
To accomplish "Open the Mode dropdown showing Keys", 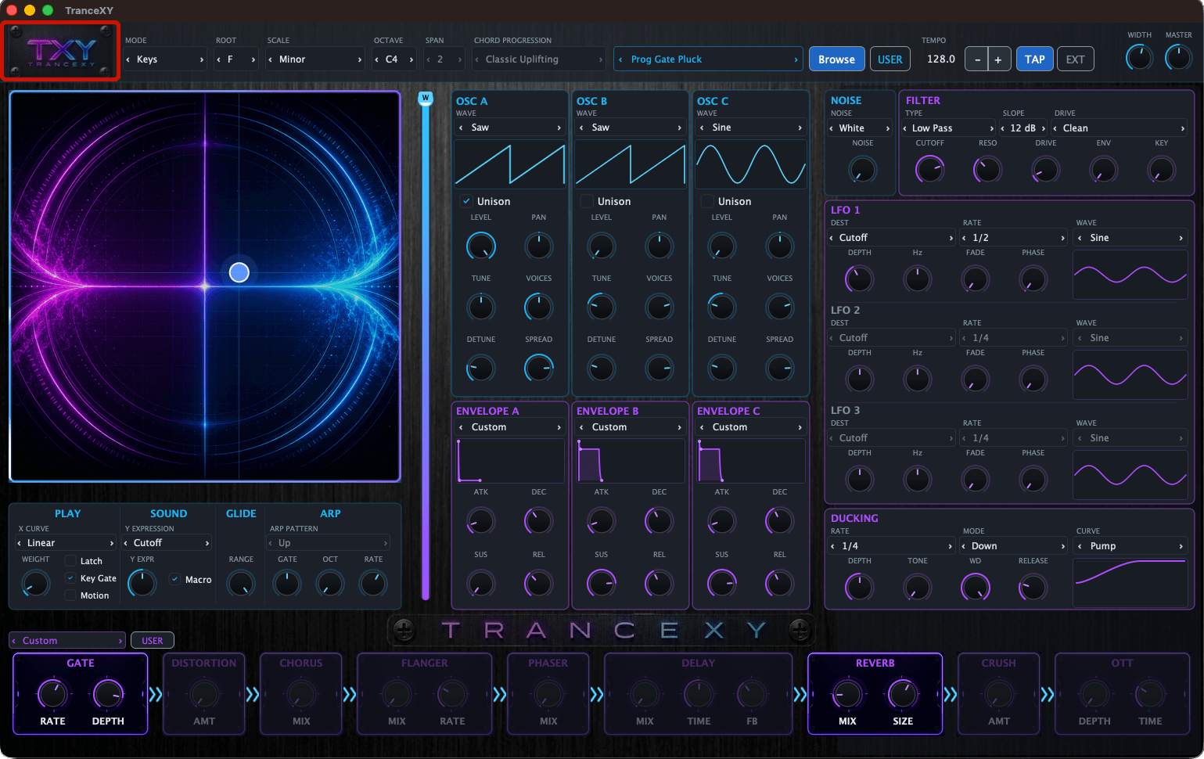I will [165, 59].
